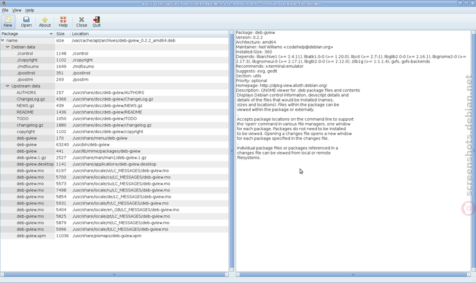Click the en_GB locale deb-gview.mo path
The height and width of the screenshot is (283, 476).
(x=126, y=210)
